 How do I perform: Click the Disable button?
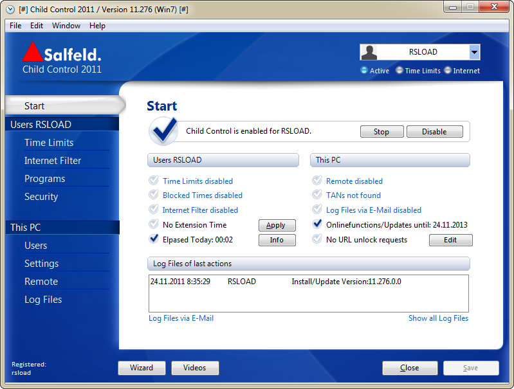point(435,131)
